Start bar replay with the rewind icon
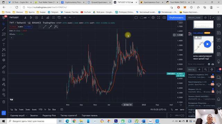This screenshot has height=124, width=222. tap(65, 18)
